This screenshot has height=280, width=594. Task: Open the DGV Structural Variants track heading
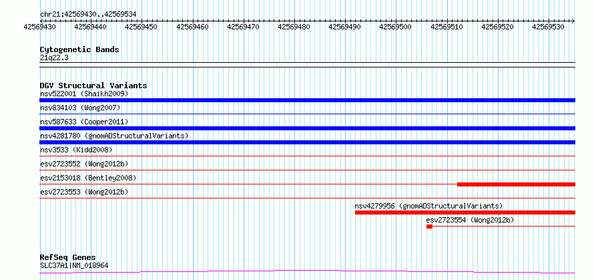93,86
